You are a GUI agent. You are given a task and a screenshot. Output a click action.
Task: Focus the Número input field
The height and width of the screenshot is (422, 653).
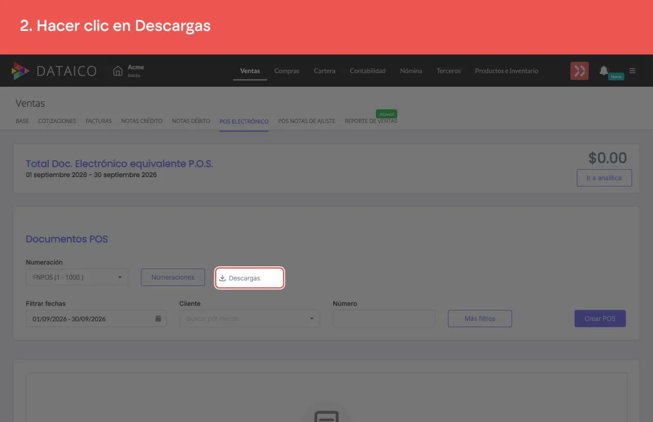point(384,318)
